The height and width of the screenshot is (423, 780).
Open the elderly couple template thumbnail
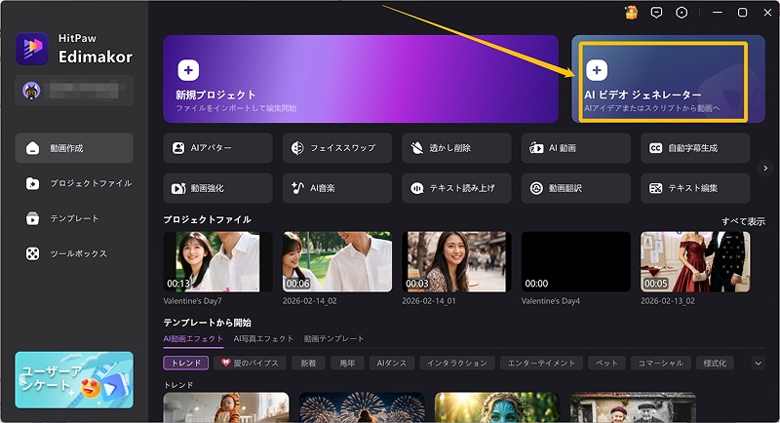click(633, 407)
